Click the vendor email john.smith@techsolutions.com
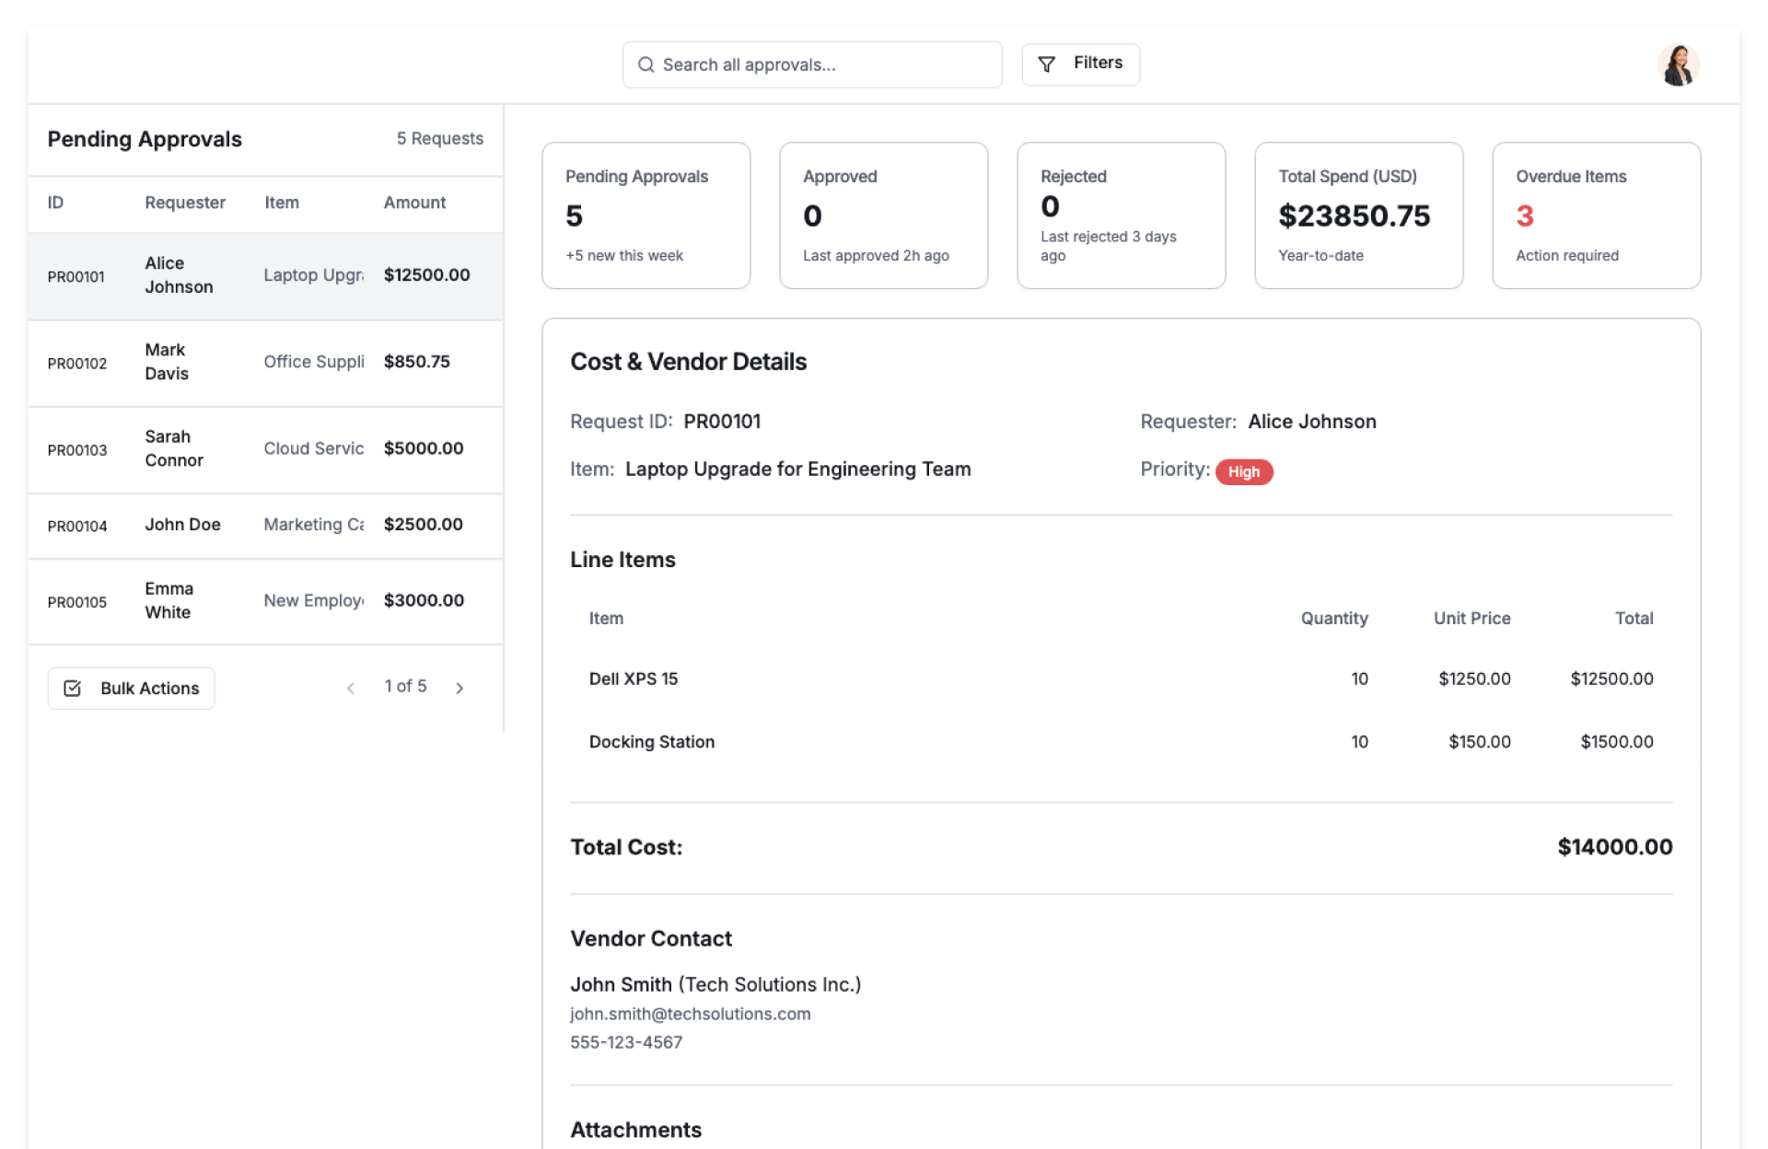Viewport: 1768px width, 1149px height. pos(690,1014)
